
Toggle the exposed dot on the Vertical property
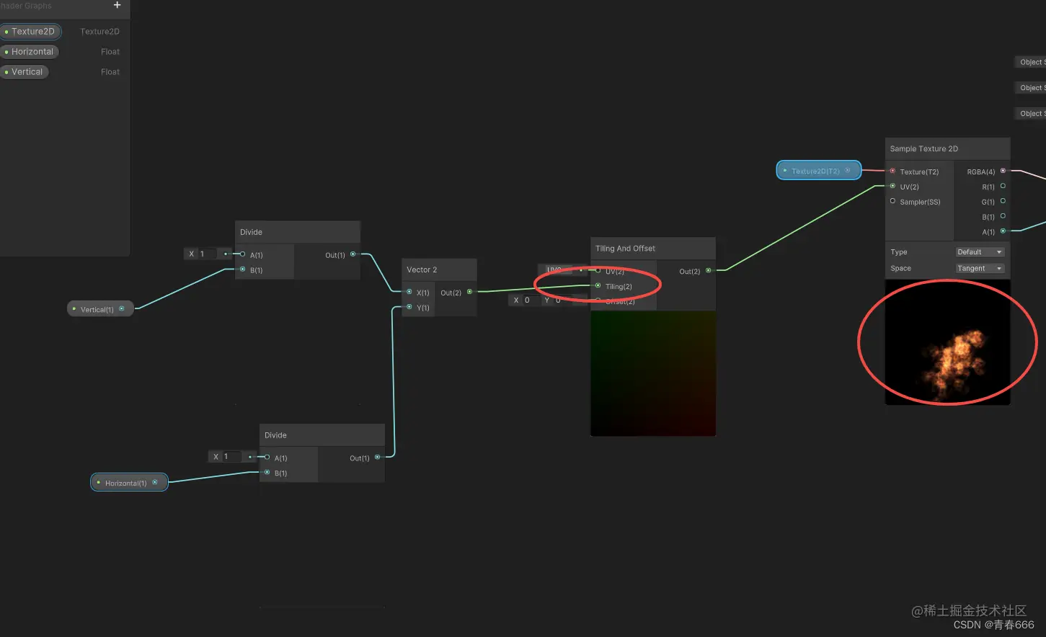[6, 71]
